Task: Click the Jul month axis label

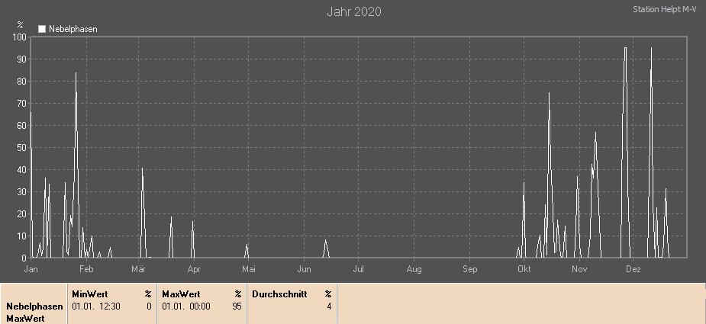Action: pos(359,269)
